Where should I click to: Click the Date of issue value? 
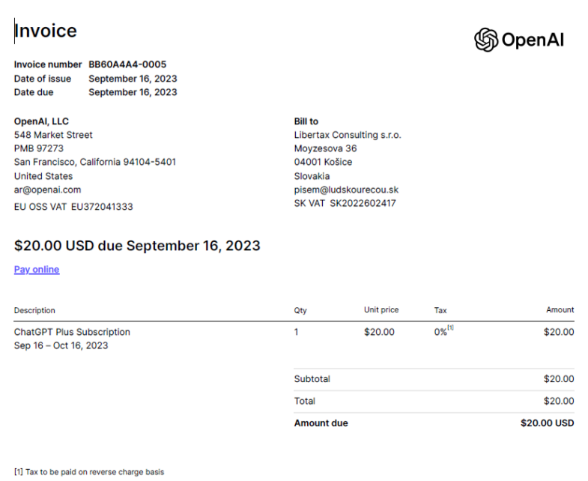(133, 79)
